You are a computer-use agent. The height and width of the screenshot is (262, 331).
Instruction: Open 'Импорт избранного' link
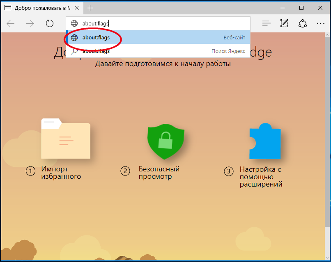[x=61, y=173]
